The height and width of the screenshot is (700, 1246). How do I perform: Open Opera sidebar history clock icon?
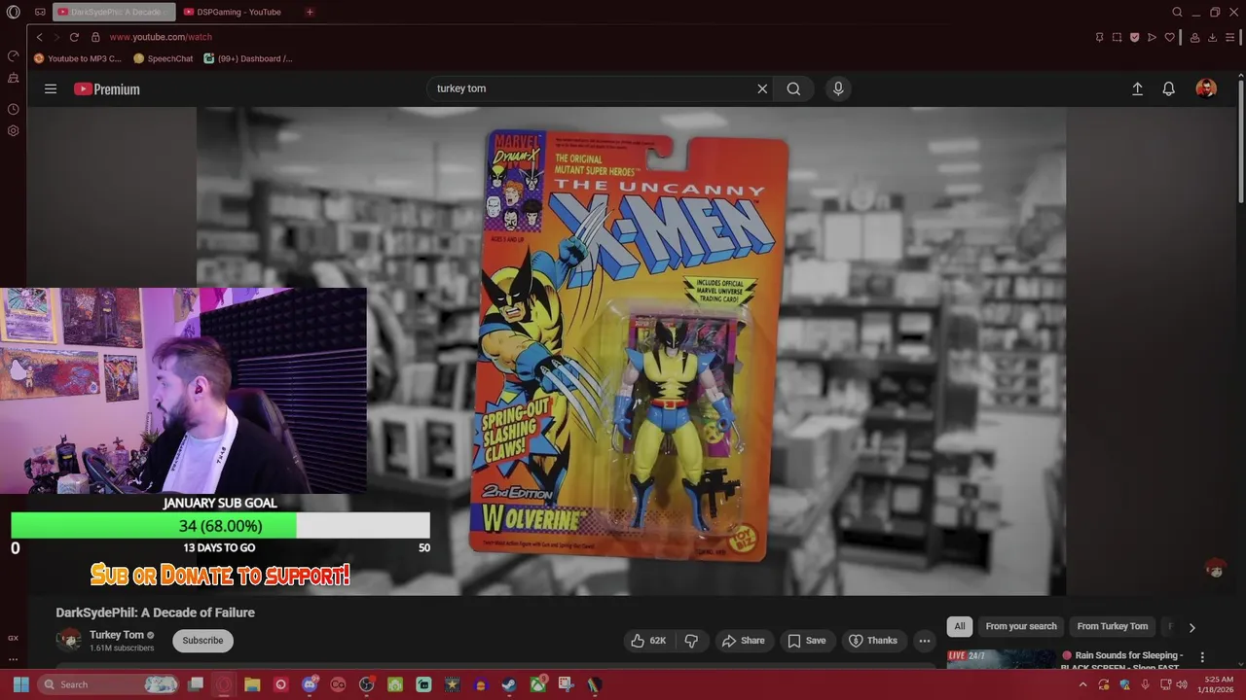(x=13, y=110)
